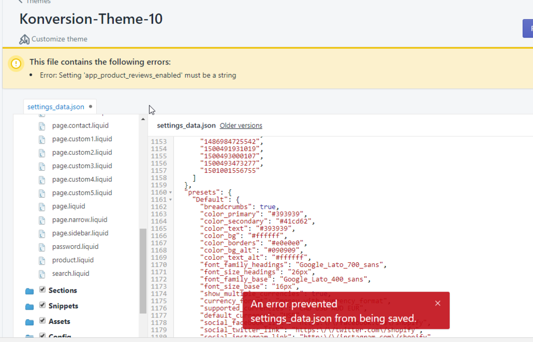533x342 pixels.
Task: Click file icon beside page.custom3.liquid
Action: (x=42, y=167)
